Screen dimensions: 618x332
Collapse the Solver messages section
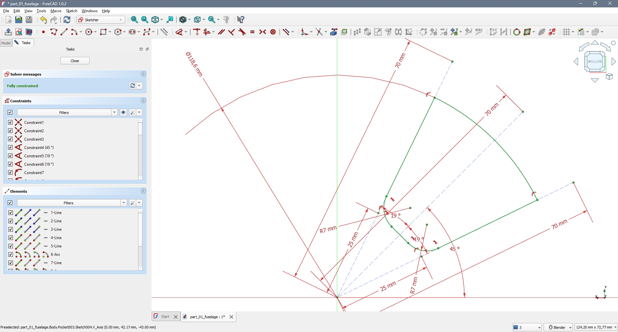143,74
